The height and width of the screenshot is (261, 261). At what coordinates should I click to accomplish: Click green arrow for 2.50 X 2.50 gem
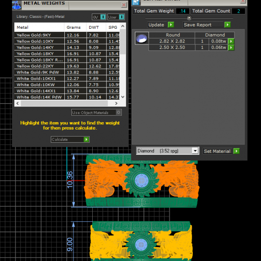tap(231, 47)
